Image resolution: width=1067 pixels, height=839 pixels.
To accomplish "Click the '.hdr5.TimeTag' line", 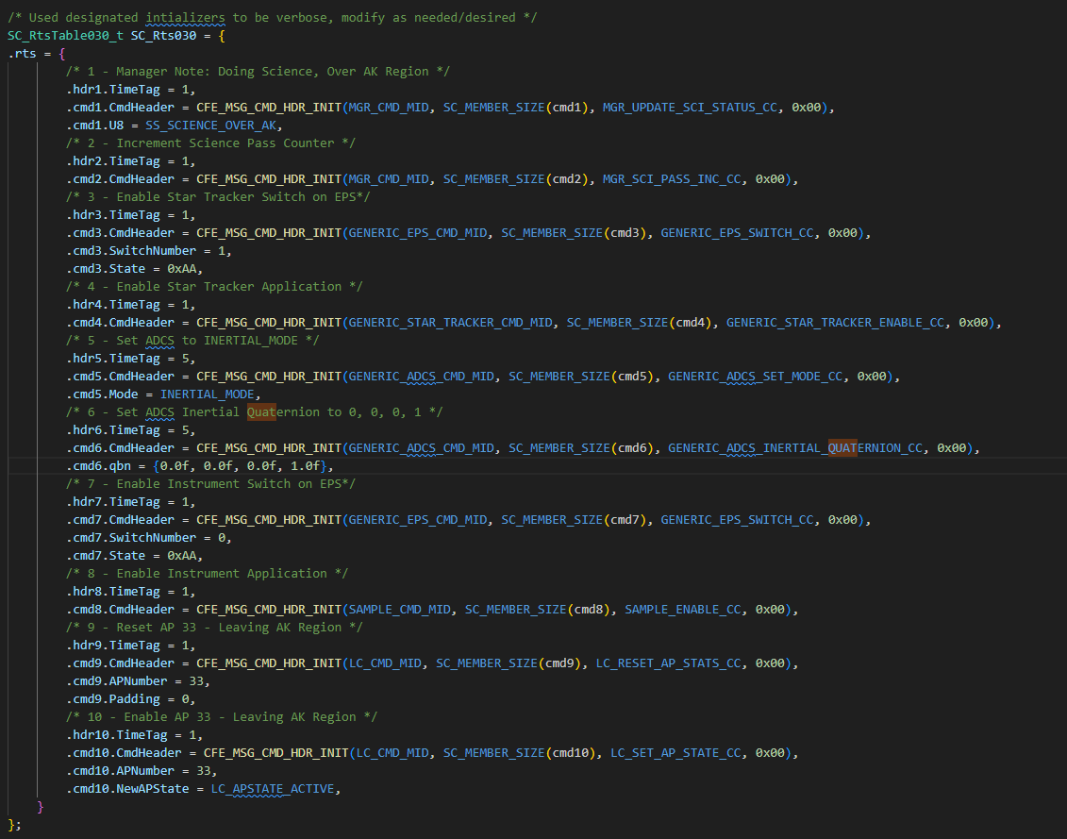I will tap(130, 359).
